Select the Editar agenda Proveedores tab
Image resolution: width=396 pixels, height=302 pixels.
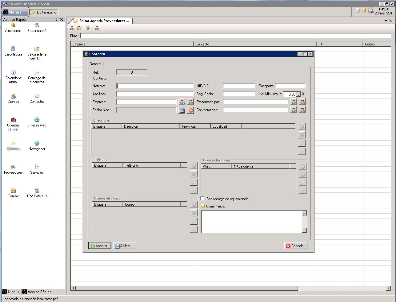coord(102,21)
